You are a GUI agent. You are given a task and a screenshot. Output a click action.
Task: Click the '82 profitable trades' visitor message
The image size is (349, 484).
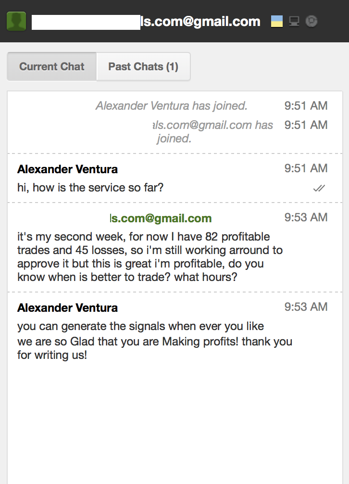[x=150, y=257]
